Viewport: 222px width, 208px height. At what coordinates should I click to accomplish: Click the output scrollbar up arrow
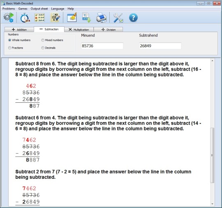click(212, 61)
